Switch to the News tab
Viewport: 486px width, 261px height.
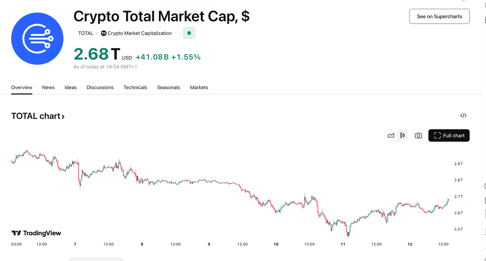[48, 88]
